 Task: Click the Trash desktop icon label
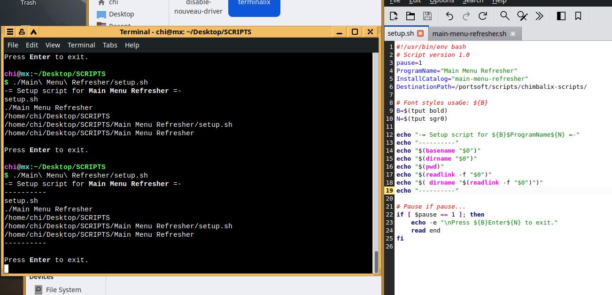(28, 3)
